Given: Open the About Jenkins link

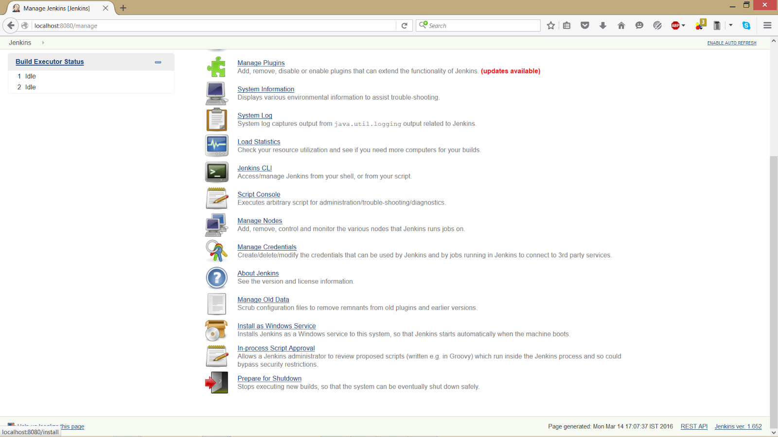Looking at the screenshot, I should (x=258, y=273).
